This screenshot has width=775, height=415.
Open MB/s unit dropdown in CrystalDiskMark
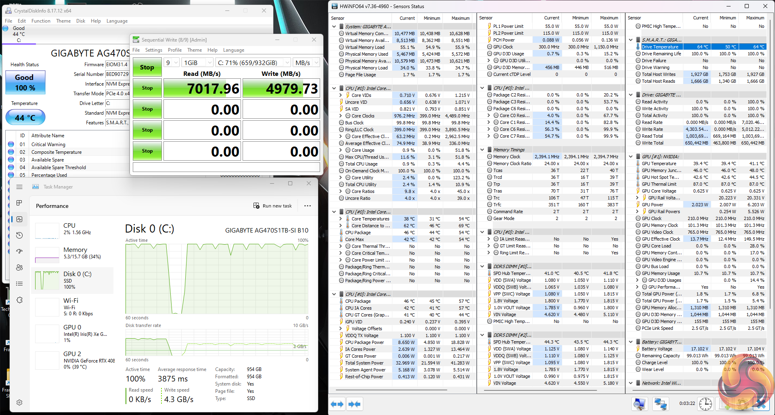pyautogui.click(x=307, y=63)
